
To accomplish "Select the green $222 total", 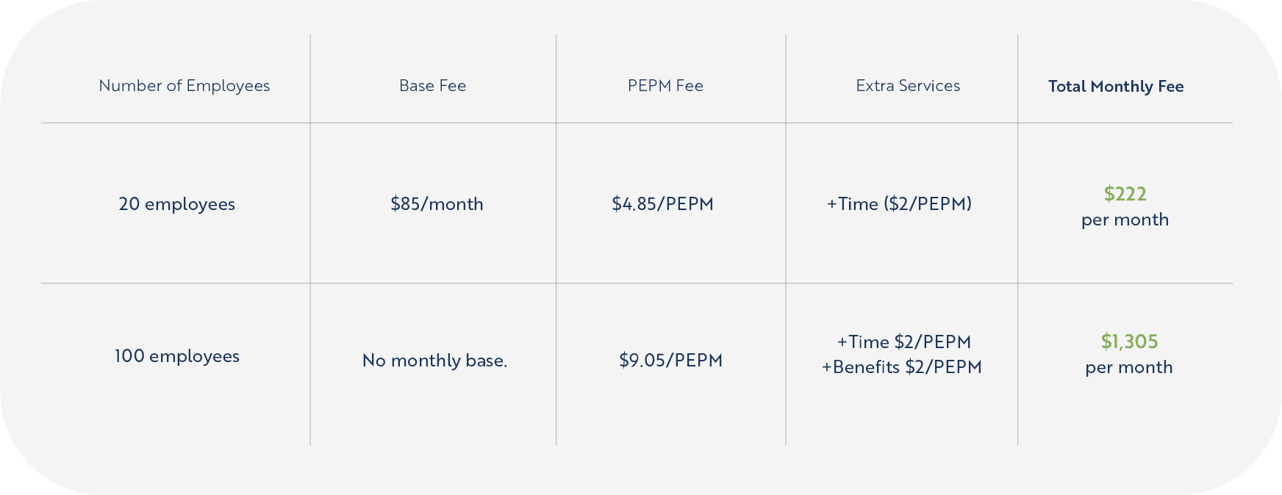I will point(1125,194).
